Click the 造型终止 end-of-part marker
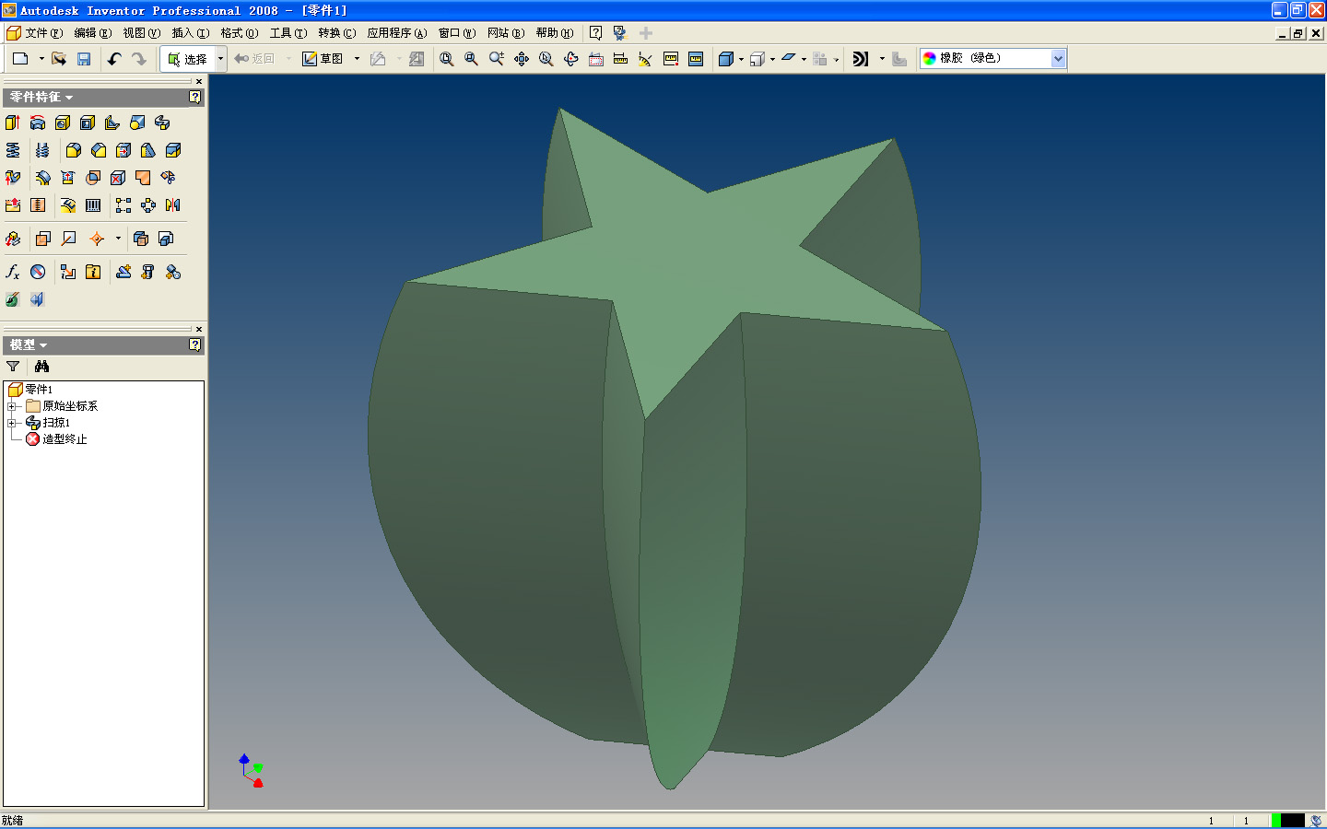1327x829 pixels. click(x=56, y=439)
